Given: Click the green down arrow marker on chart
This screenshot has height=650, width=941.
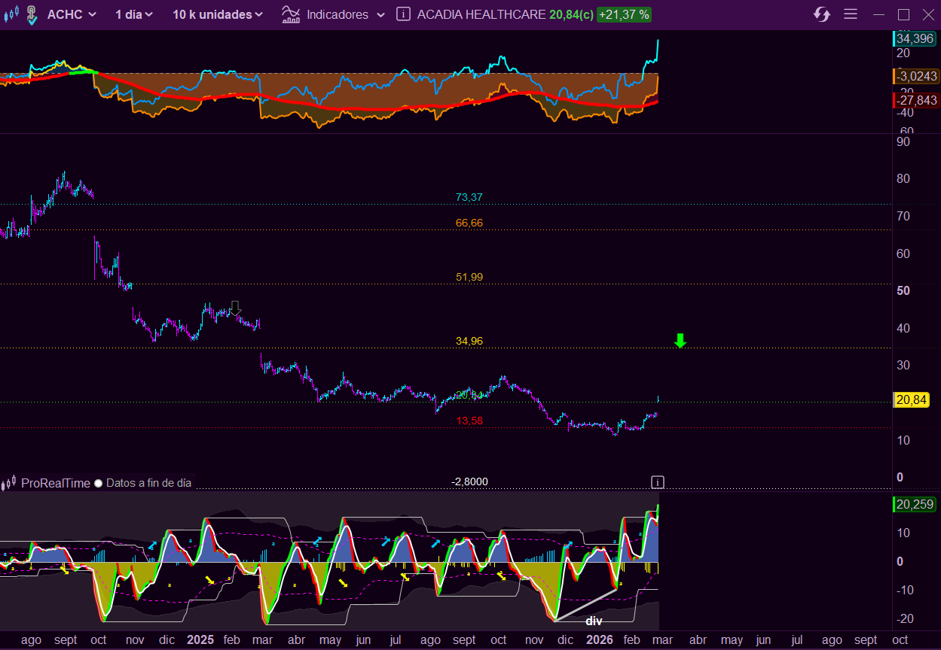Looking at the screenshot, I should click(x=680, y=341).
